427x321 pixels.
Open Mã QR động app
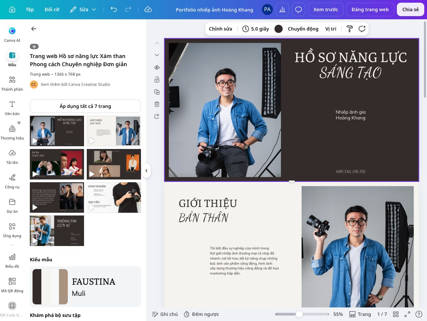click(x=12, y=285)
